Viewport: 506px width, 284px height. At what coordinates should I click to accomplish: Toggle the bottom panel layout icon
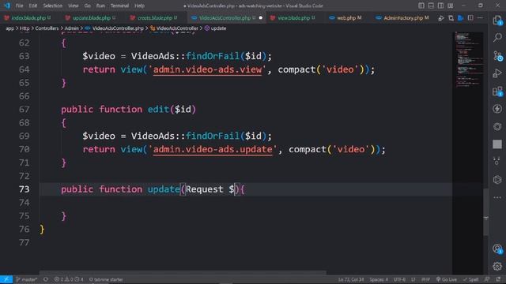click(431, 6)
